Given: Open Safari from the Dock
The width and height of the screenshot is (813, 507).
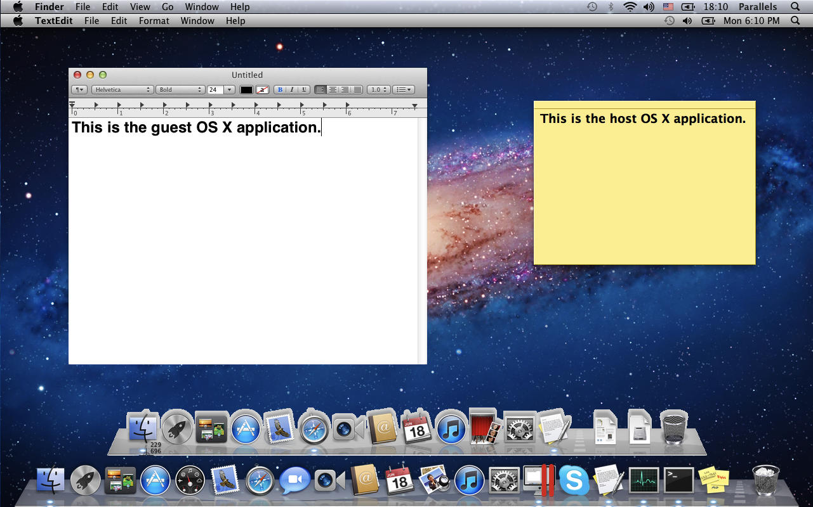Looking at the screenshot, I should pos(260,480).
